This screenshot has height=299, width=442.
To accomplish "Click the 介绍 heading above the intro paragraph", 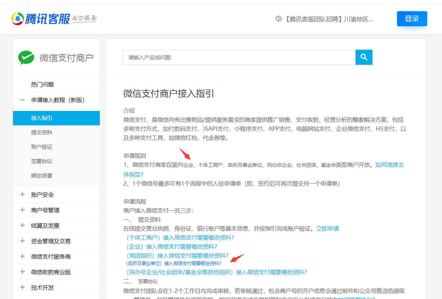I will point(129,111).
